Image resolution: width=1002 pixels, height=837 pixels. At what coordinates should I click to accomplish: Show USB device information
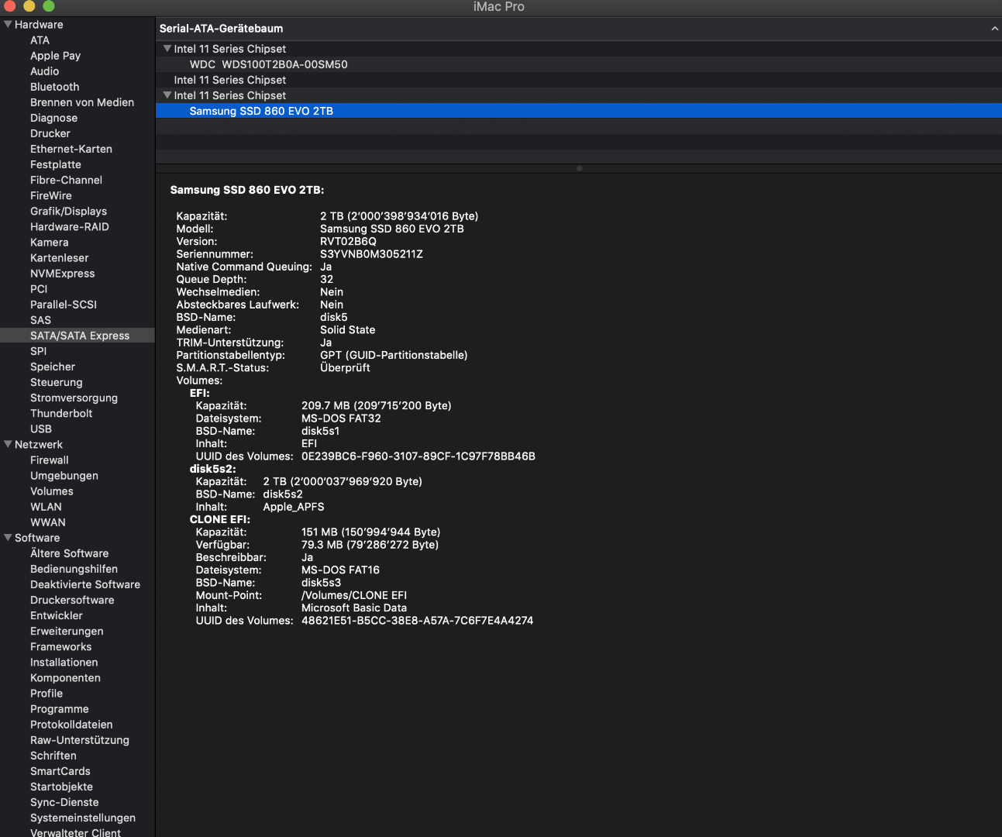pyautogui.click(x=41, y=429)
